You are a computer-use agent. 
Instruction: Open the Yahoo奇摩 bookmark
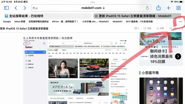(x=20, y=22)
